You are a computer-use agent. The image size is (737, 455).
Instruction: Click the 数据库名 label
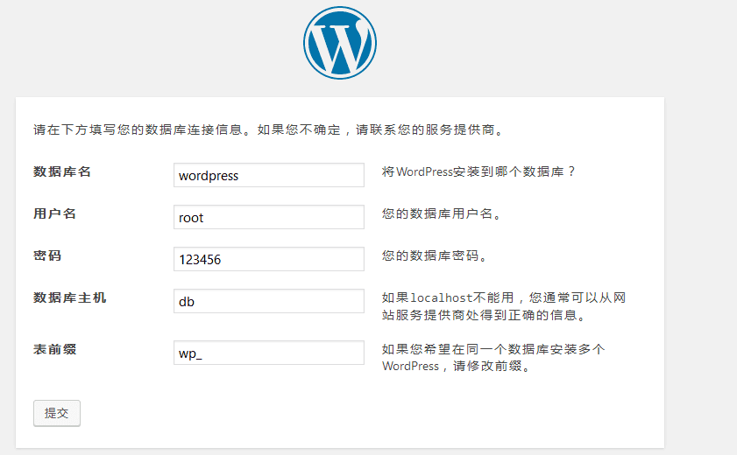(x=62, y=171)
